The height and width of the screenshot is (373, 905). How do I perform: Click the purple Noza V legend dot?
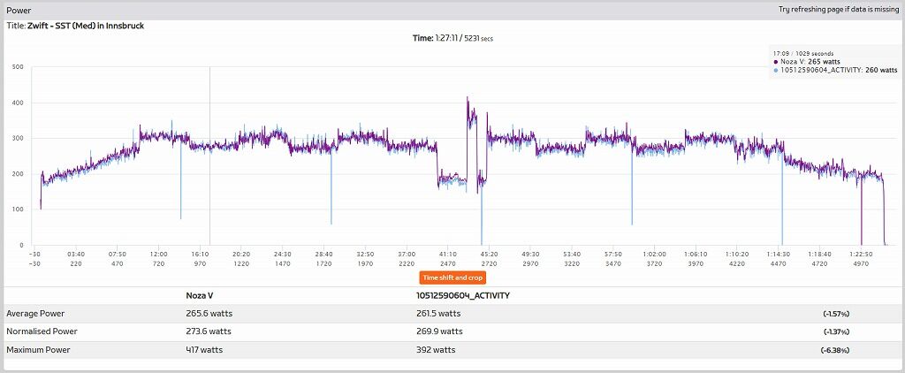(775, 61)
